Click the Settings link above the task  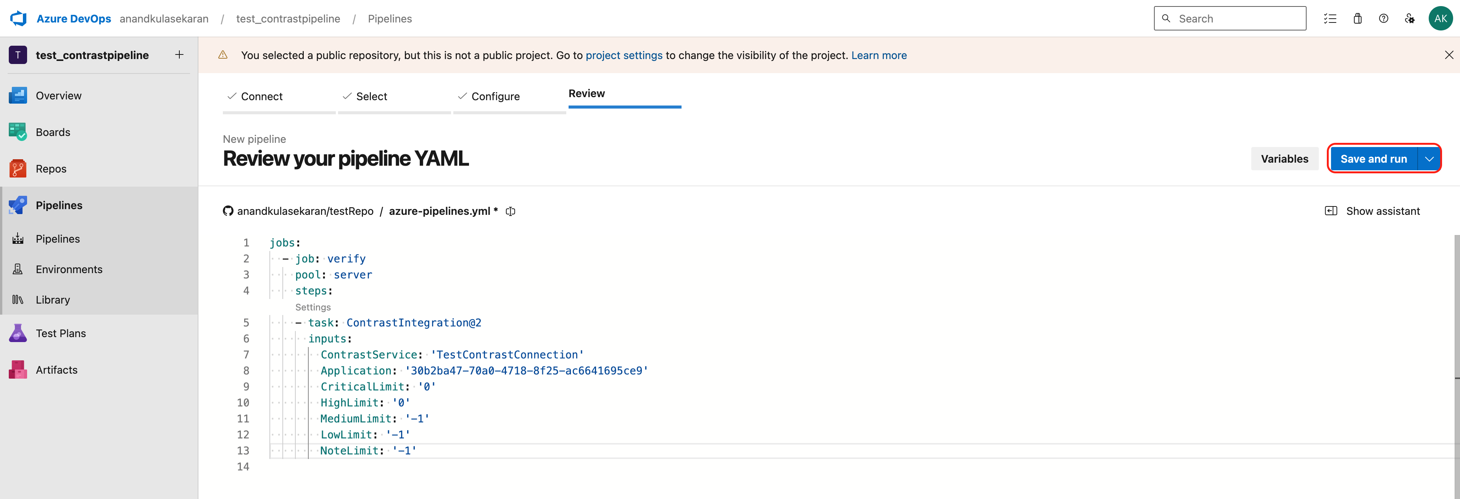[x=313, y=307]
